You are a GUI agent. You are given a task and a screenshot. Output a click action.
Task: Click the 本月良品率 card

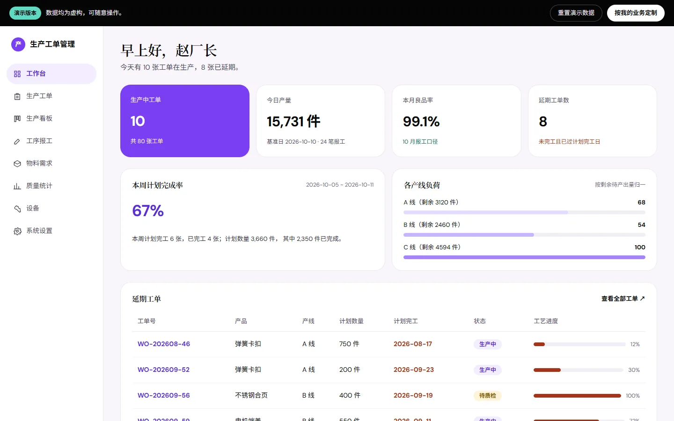[x=456, y=121]
